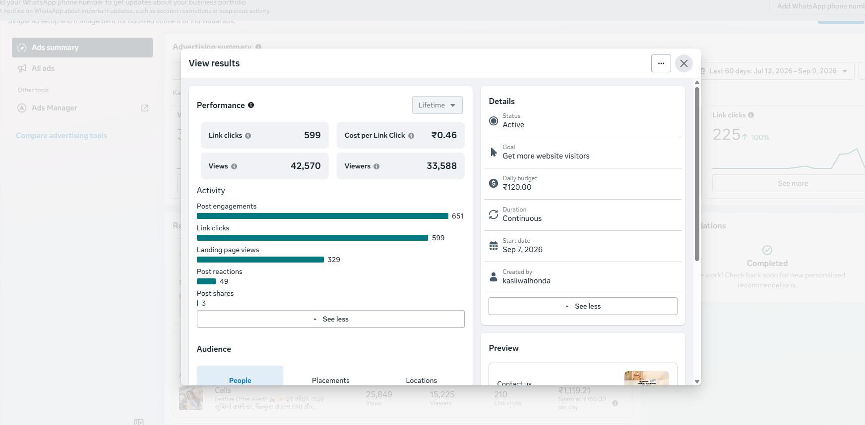This screenshot has width=865, height=425.
Task: Click the Continuous duration text
Action: pos(522,218)
